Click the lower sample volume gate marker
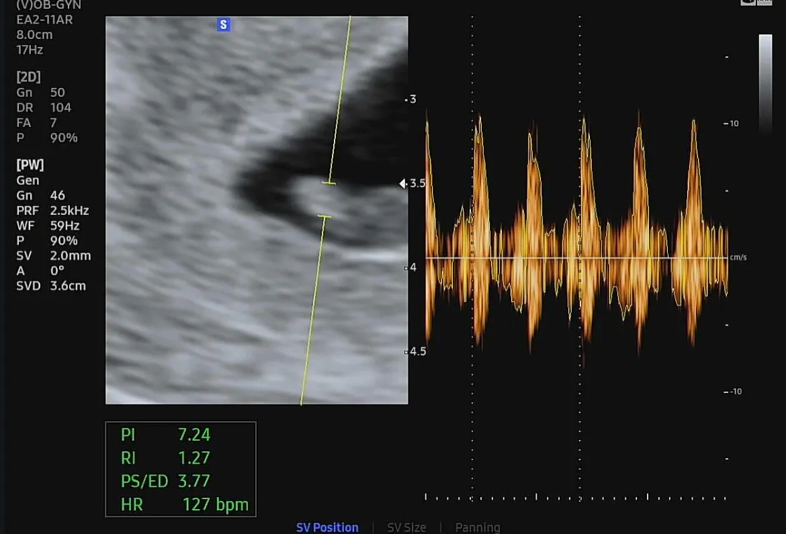The width and height of the screenshot is (786, 534). pos(324,216)
